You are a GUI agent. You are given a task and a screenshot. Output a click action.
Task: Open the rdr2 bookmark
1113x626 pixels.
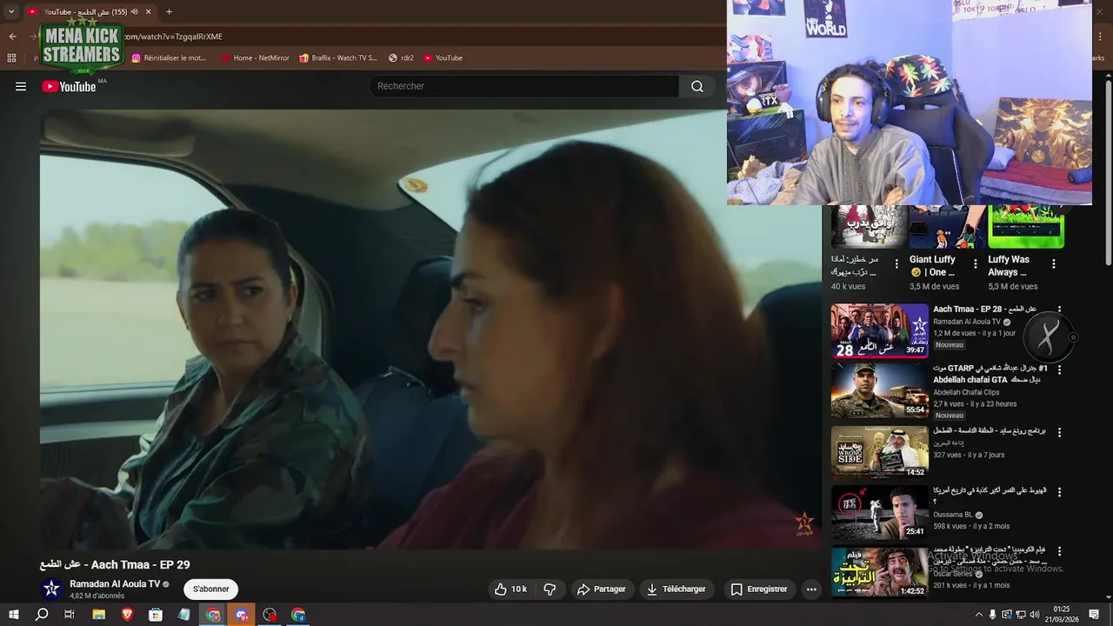tap(401, 58)
